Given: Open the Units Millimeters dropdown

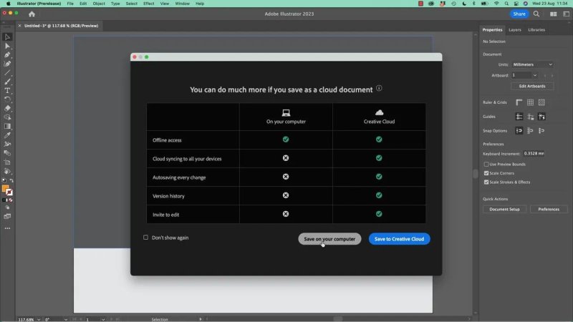Looking at the screenshot, I should click(x=532, y=64).
